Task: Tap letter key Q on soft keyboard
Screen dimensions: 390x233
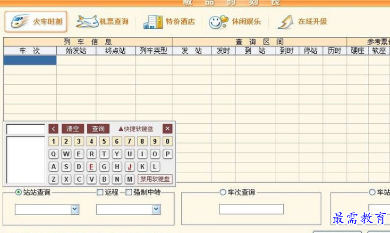Action: (53, 154)
